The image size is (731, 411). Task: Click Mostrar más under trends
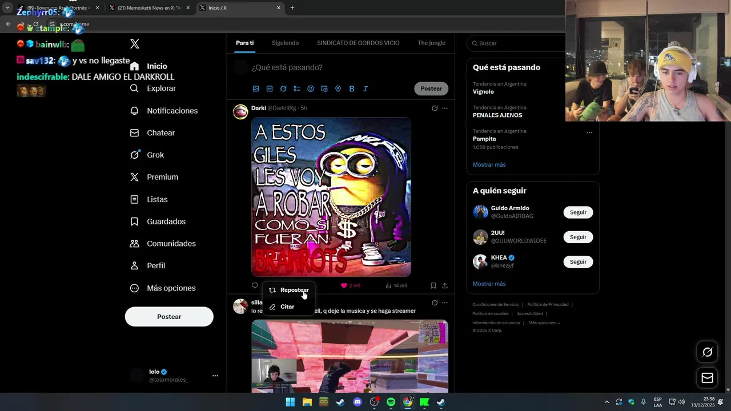(489, 165)
